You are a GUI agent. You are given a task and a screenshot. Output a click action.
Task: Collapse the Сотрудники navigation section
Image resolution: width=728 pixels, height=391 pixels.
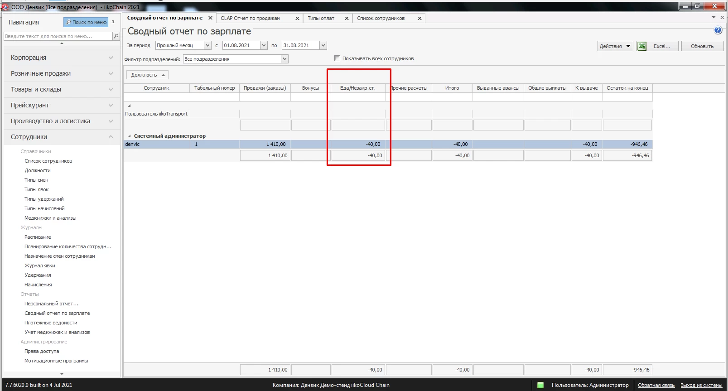111,137
